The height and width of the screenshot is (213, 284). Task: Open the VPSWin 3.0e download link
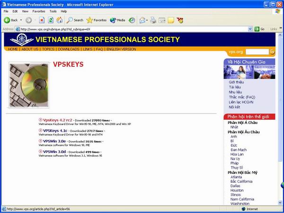54,141
